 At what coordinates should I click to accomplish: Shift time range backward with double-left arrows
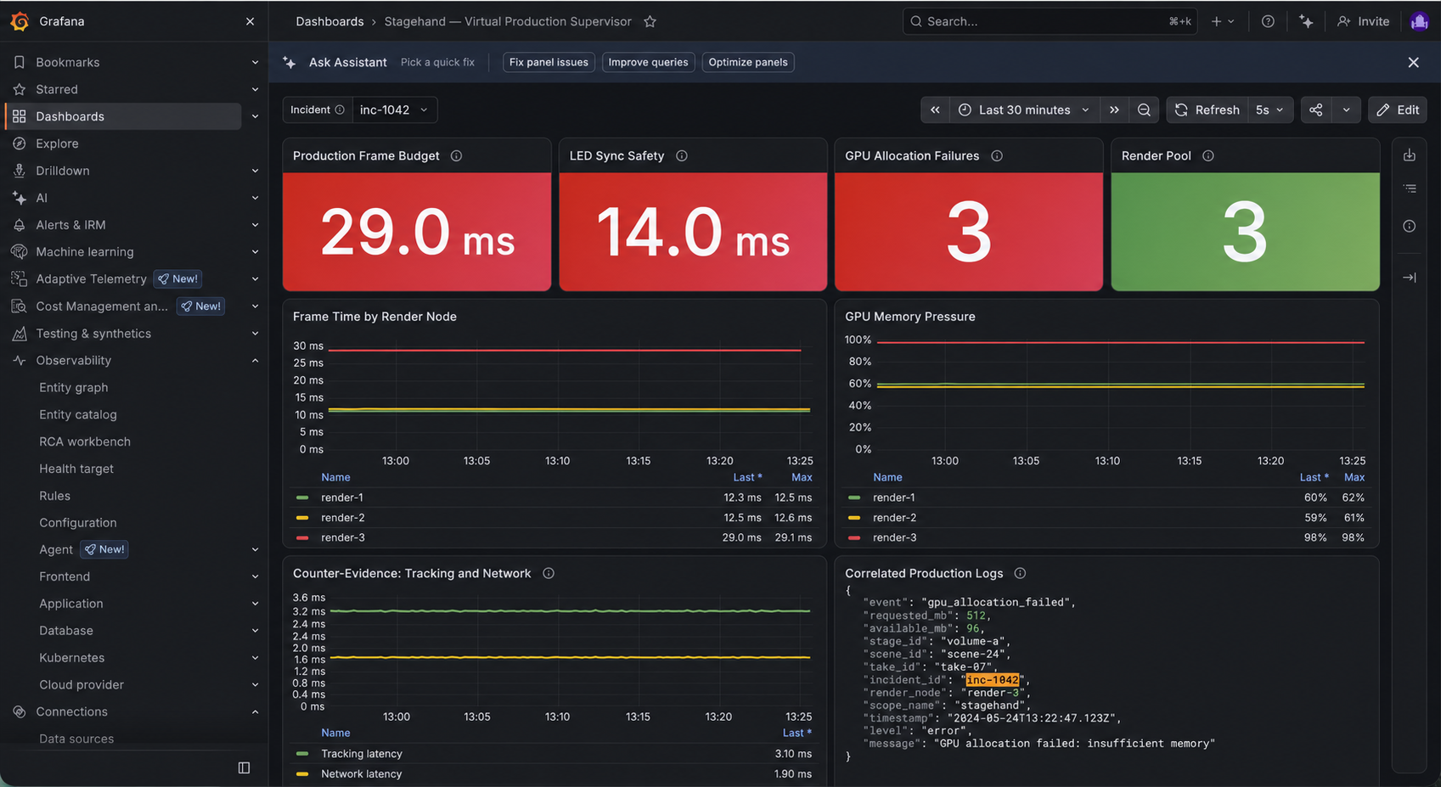(935, 110)
